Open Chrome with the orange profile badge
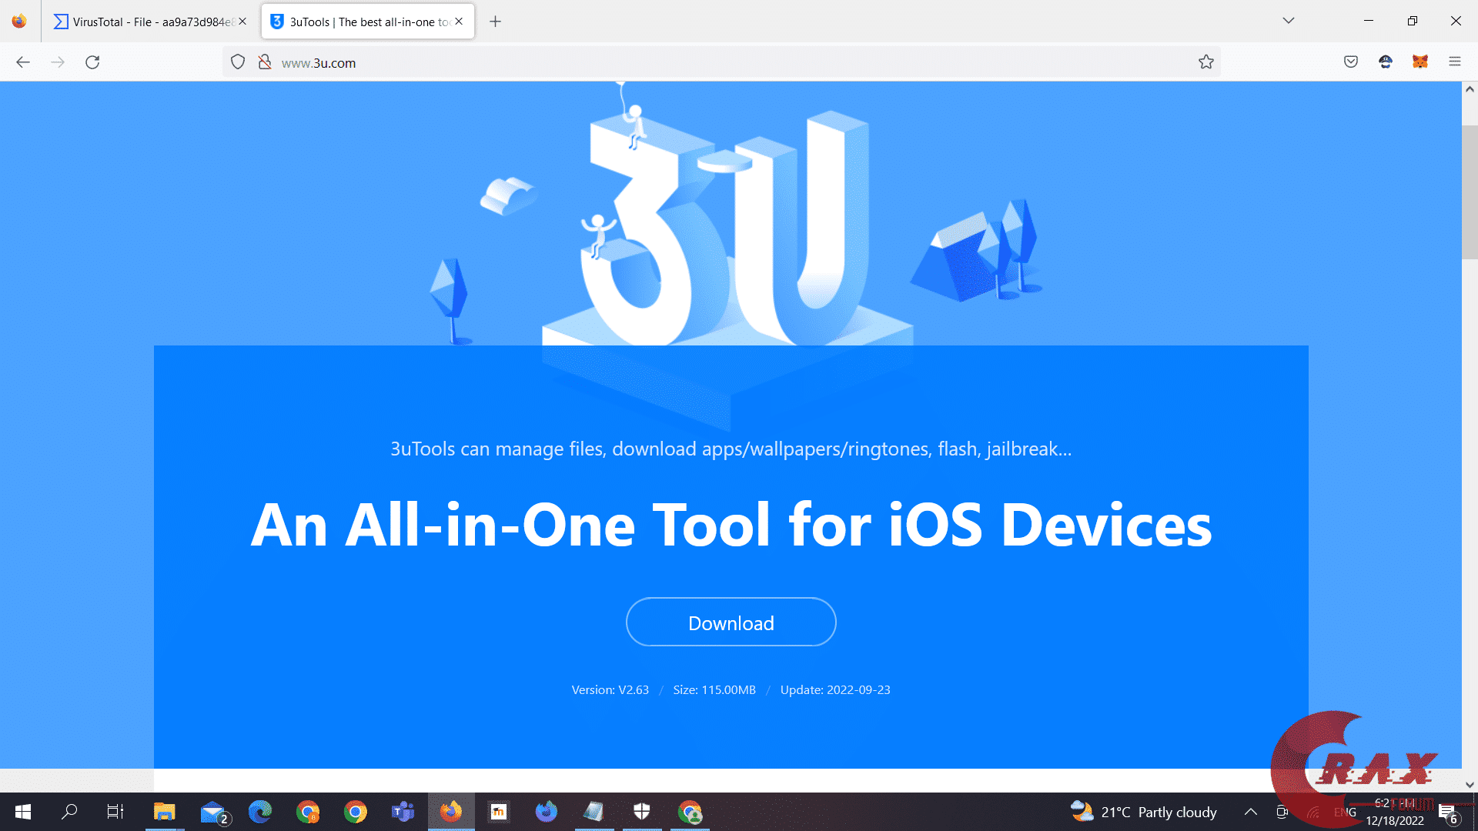Image resolution: width=1478 pixels, height=831 pixels. pos(308,812)
